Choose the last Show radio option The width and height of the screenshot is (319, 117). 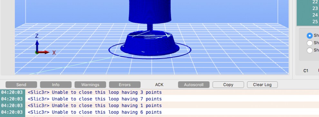[x=310, y=50]
